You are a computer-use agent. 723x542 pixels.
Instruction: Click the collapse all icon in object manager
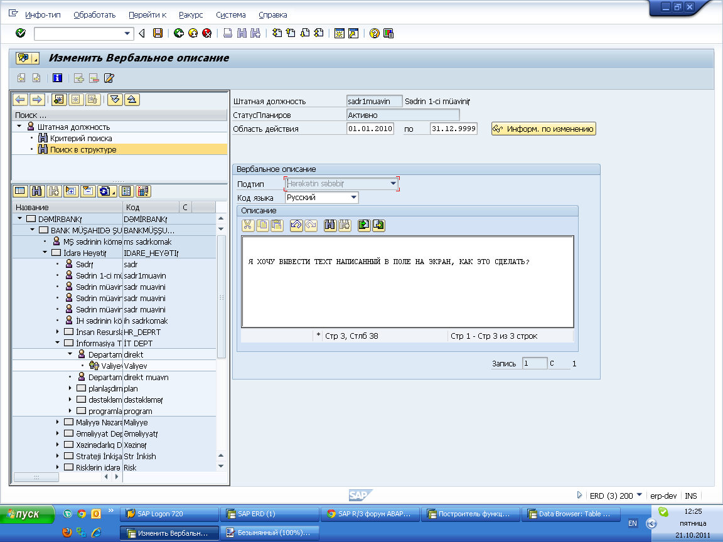pyautogui.click(x=132, y=100)
